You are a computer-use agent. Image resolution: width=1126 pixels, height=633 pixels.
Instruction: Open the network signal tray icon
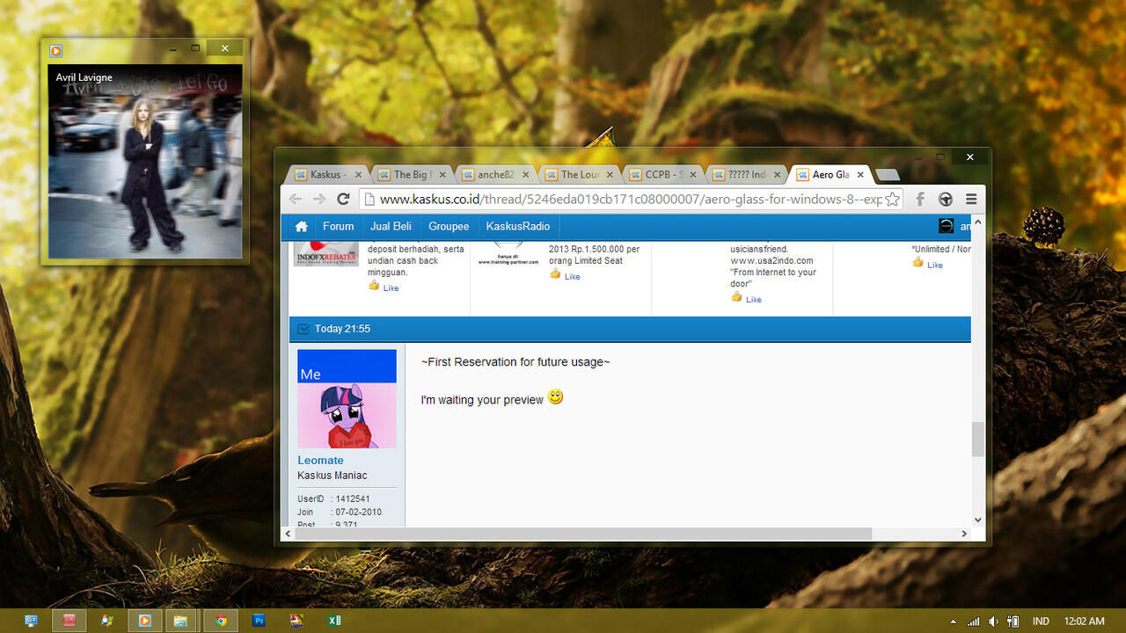(974, 622)
